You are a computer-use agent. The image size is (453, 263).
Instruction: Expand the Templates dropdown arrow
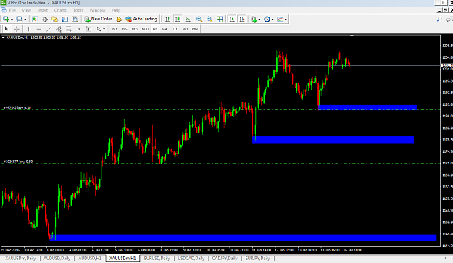[x=286, y=20]
